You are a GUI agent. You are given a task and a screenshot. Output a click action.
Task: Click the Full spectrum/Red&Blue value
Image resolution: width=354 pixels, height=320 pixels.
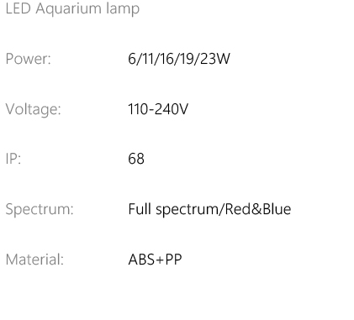(x=209, y=210)
